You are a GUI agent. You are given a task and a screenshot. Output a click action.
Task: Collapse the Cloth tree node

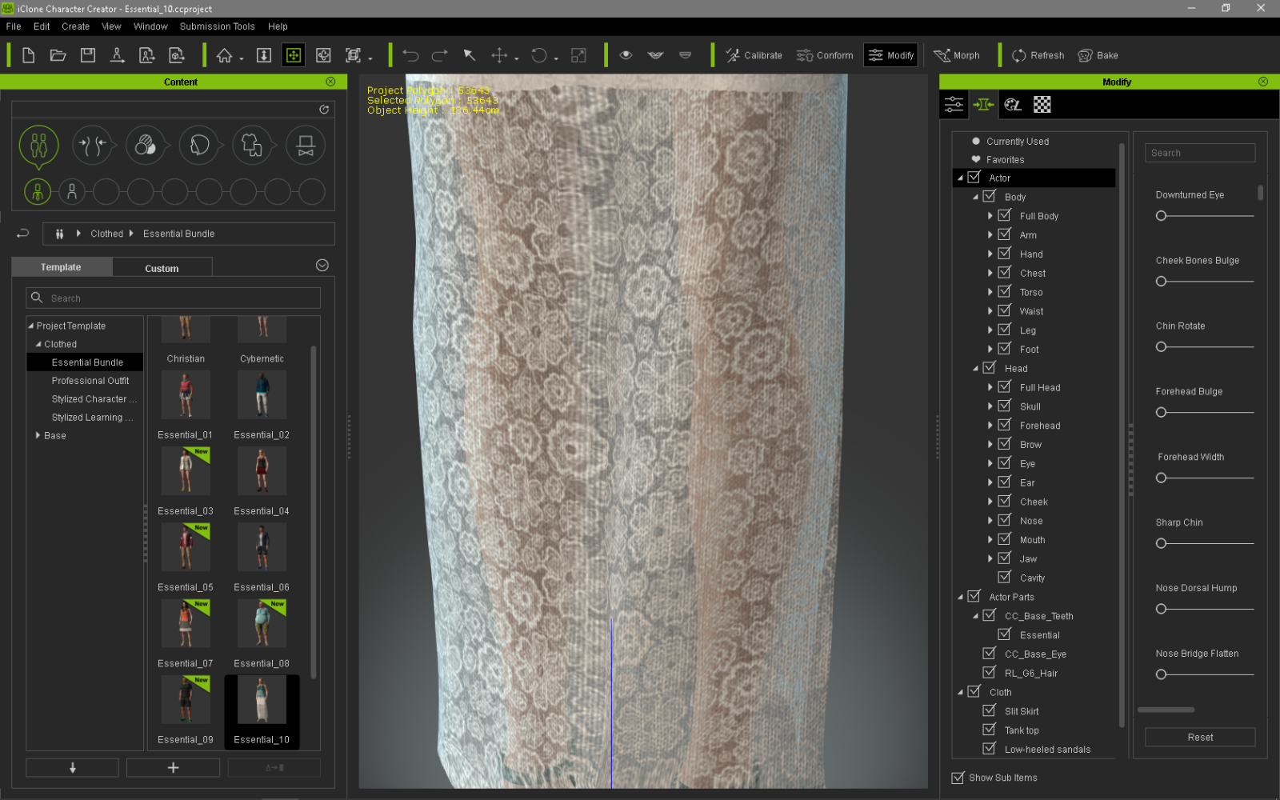[x=960, y=692]
